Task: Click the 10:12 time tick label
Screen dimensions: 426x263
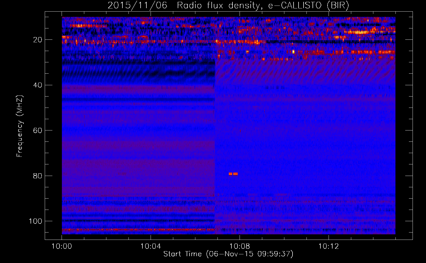Action: tap(329, 246)
